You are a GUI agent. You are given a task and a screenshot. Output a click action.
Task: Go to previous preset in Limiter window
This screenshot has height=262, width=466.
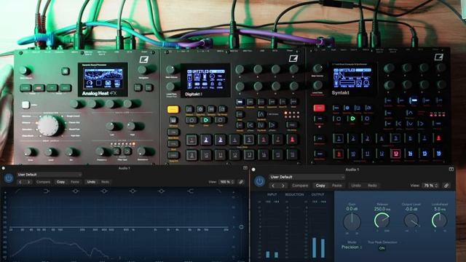point(273,186)
